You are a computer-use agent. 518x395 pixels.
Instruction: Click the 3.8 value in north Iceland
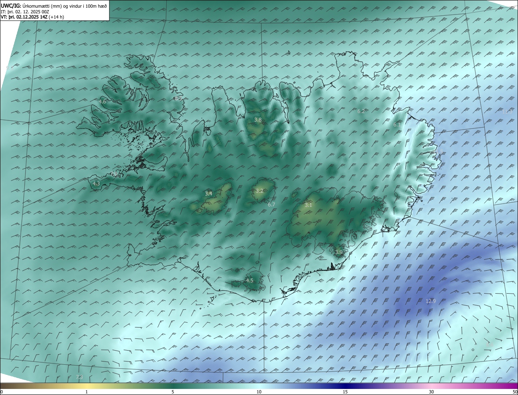tap(258, 120)
